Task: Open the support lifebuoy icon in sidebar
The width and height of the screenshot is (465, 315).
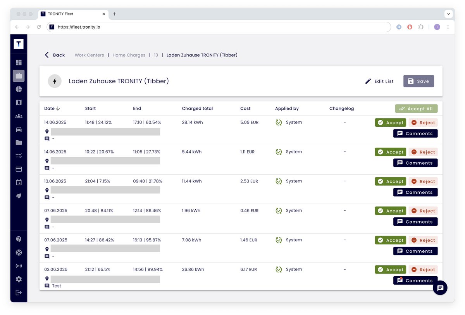Action: click(19, 253)
